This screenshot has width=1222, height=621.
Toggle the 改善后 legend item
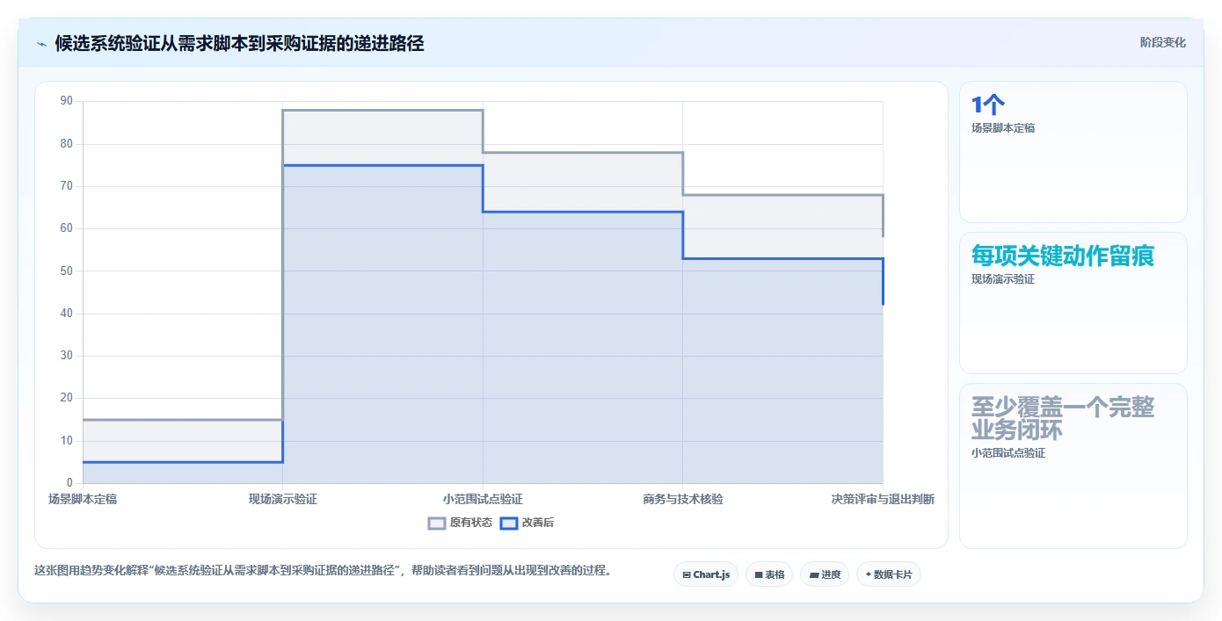tap(527, 523)
